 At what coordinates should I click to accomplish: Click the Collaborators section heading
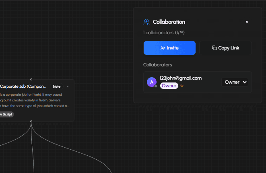tap(158, 65)
